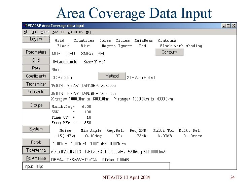Select the Path button

click(36, 68)
